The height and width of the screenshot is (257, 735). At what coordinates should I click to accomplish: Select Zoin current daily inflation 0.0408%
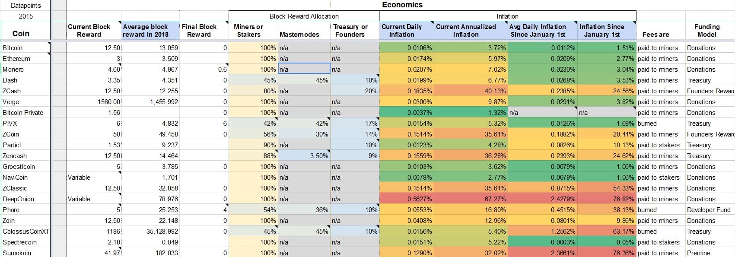pos(407,220)
